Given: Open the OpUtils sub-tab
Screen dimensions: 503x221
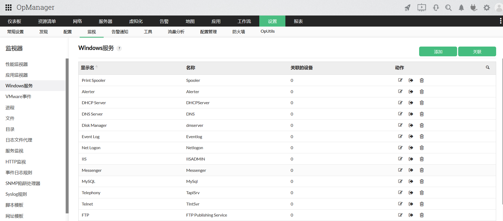Looking at the screenshot, I should (267, 31).
